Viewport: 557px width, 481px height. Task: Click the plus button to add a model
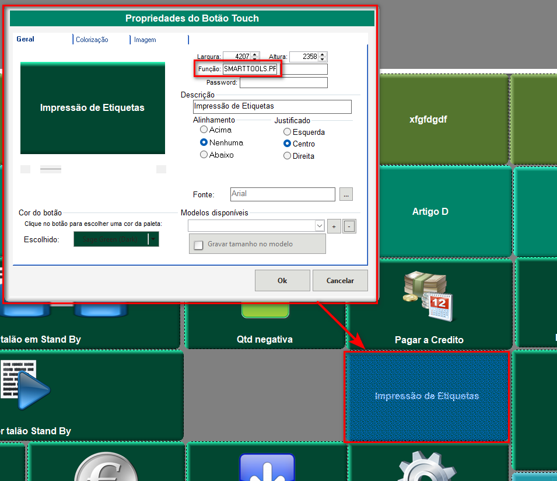pyautogui.click(x=334, y=226)
